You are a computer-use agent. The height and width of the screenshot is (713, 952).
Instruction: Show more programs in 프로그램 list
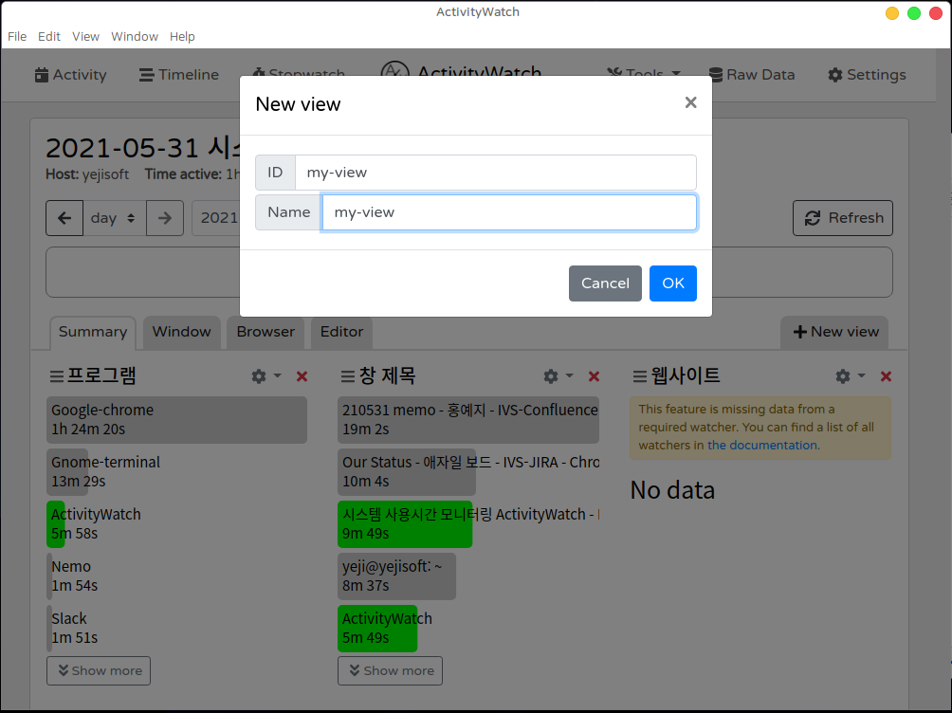99,670
